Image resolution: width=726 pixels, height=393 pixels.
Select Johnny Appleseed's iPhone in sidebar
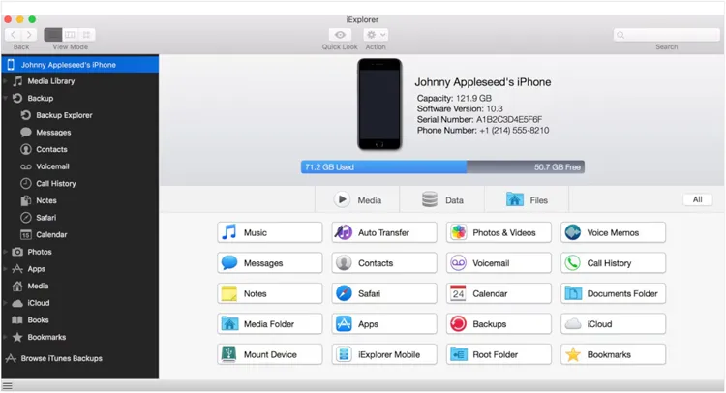point(80,64)
